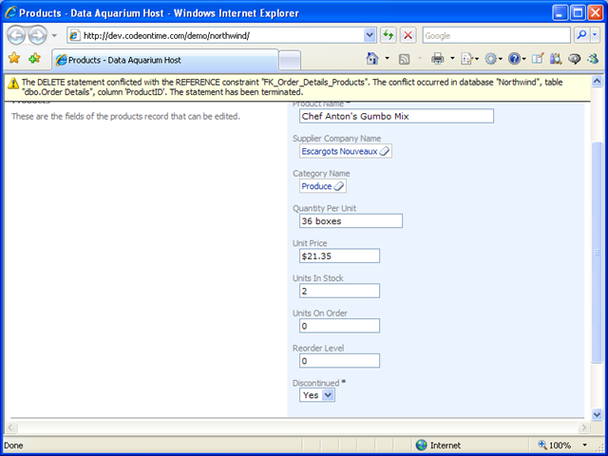Open the Page menu icon
The width and height of the screenshot is (608, 456).
point(469,59)
